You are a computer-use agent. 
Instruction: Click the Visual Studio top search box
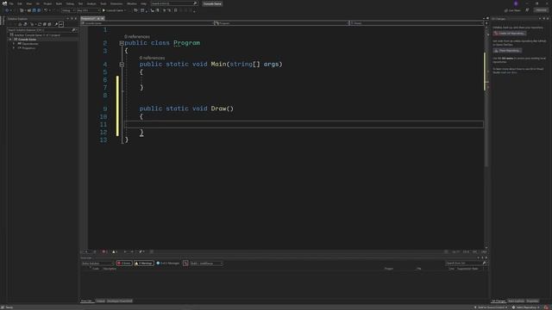coord(174,3)
